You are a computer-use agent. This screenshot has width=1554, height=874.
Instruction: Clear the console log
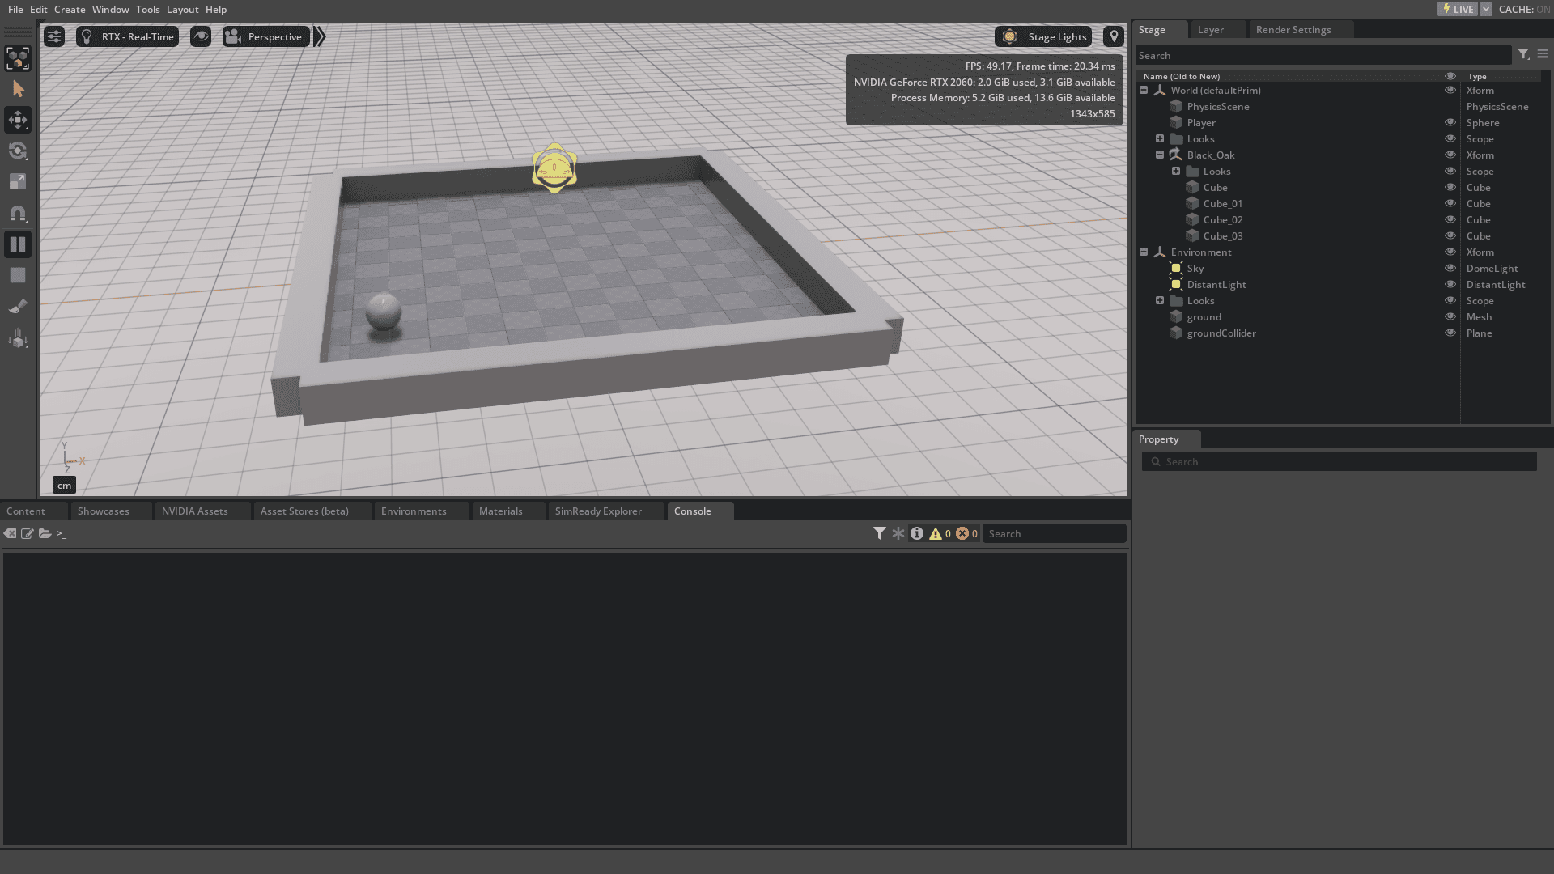10,534
